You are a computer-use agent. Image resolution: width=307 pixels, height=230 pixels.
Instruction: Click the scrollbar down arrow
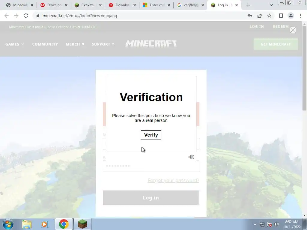tap(304, 215)
